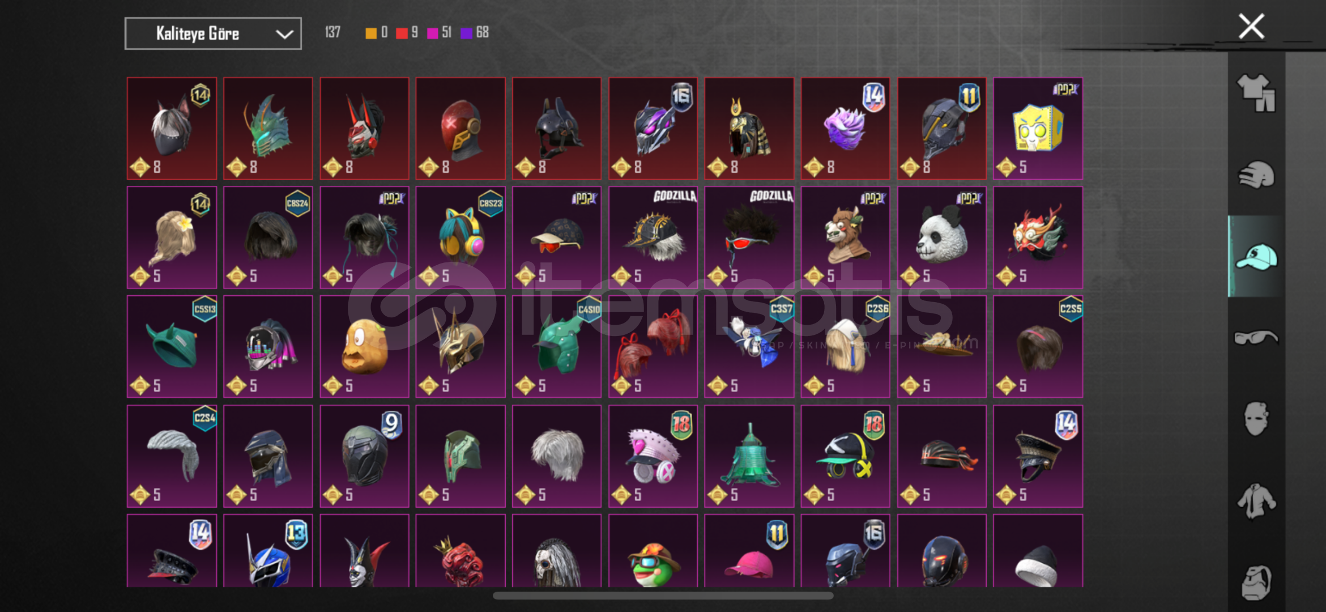This screenshot has height=612, width=1326.
Task: Select the jacket category icon in sidebar
Action: pos(1256,501)
